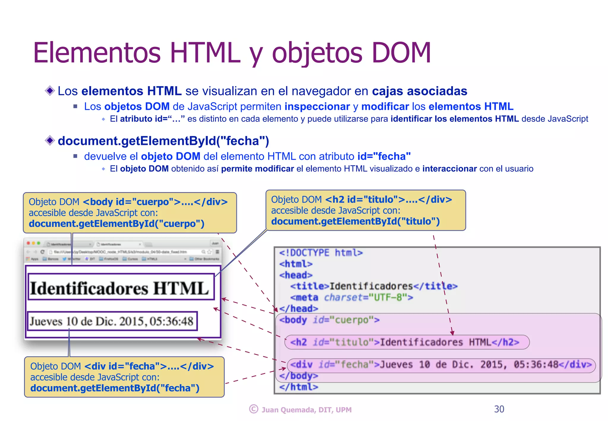
Task: Reload the page with the refresh icon
Action: (42, 252)
